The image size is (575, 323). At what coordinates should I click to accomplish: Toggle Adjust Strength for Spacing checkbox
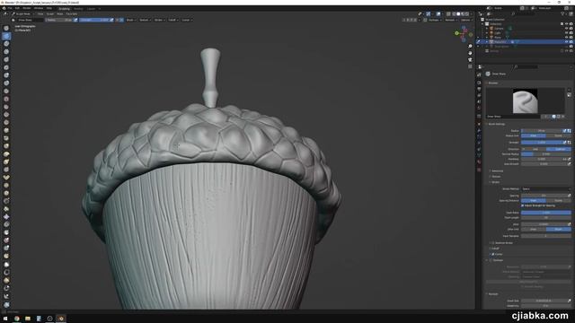(523, 205)
